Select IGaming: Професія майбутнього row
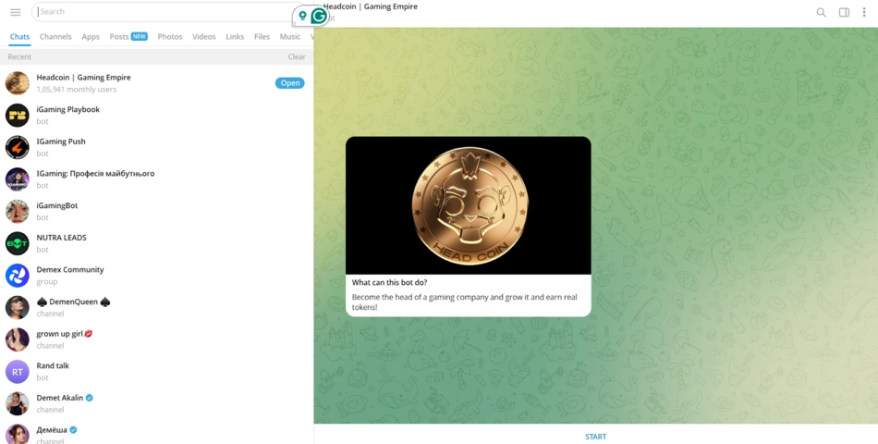Screen dimensions: 878x444 coord(156,179)
